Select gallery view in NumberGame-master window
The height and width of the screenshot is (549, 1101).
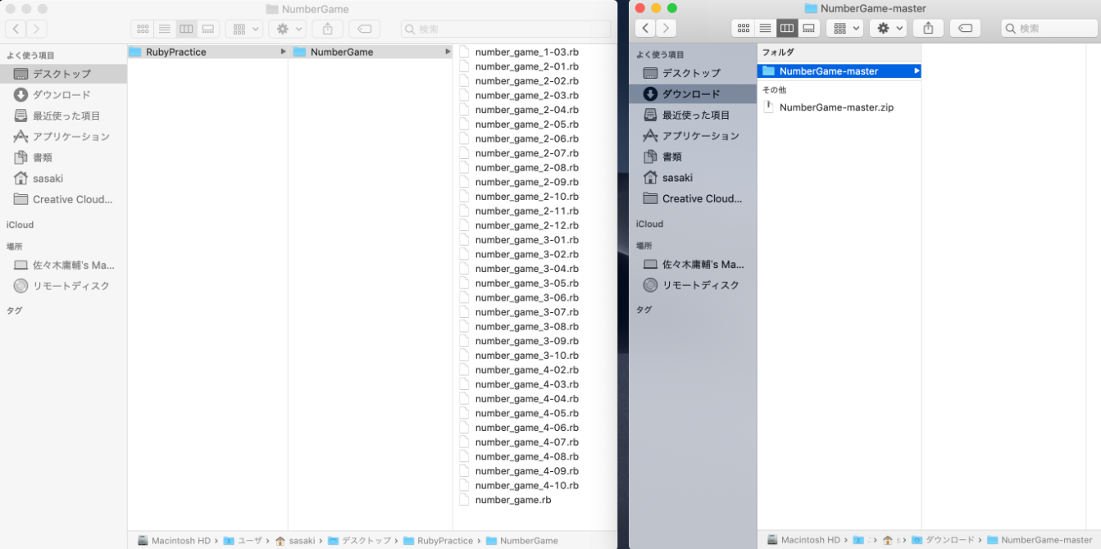pyautogui.click(x=809, y=28)
